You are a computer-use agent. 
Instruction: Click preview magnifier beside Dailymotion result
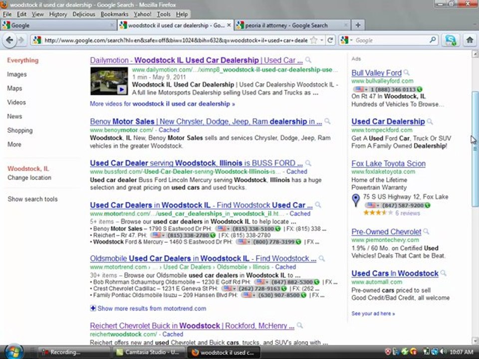tap(308, 60)
